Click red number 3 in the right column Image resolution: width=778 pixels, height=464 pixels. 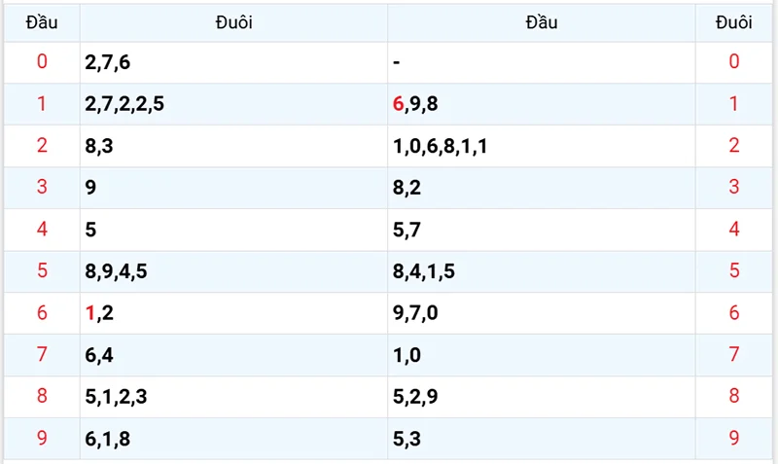click(x=733, y=188)
